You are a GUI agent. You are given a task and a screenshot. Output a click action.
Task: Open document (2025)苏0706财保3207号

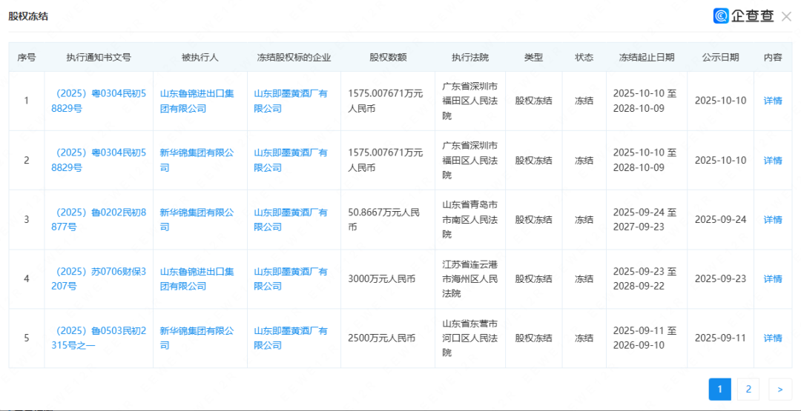tap(99, 279)
